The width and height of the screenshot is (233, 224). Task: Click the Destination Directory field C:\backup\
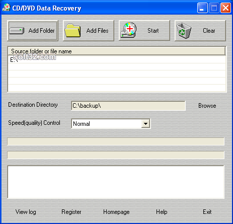[x=128, y=106]
